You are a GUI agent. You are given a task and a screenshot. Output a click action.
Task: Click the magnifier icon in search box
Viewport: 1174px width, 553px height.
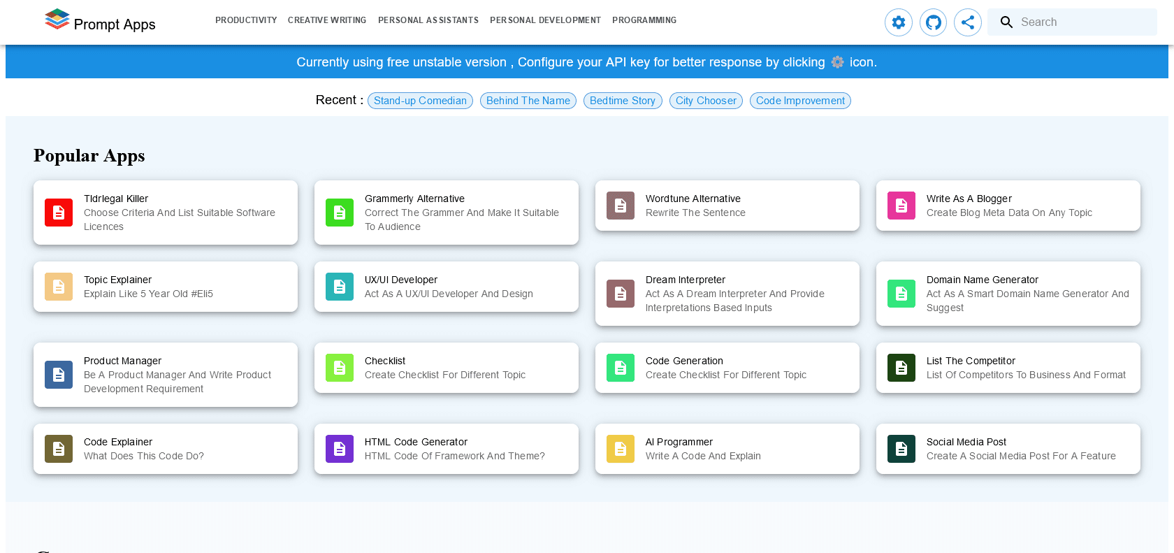tap(1006, 22)
